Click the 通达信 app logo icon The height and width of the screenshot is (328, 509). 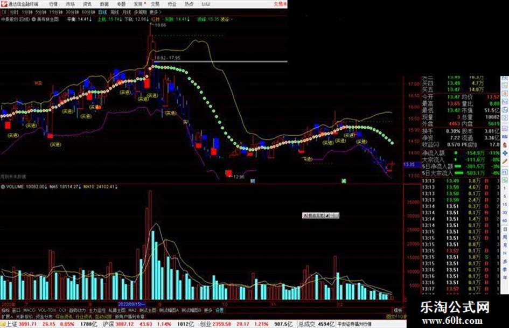4,4
